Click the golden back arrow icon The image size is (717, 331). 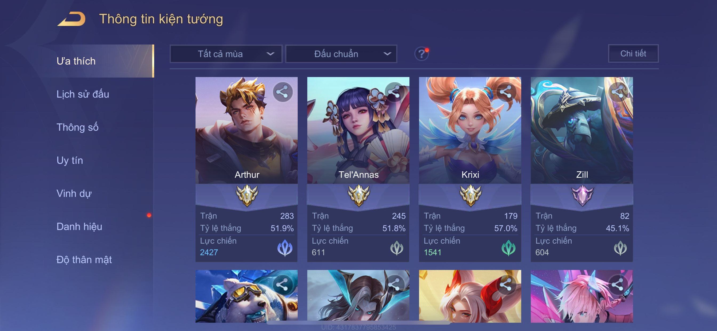pyautogui.click(x=71, y=19)
